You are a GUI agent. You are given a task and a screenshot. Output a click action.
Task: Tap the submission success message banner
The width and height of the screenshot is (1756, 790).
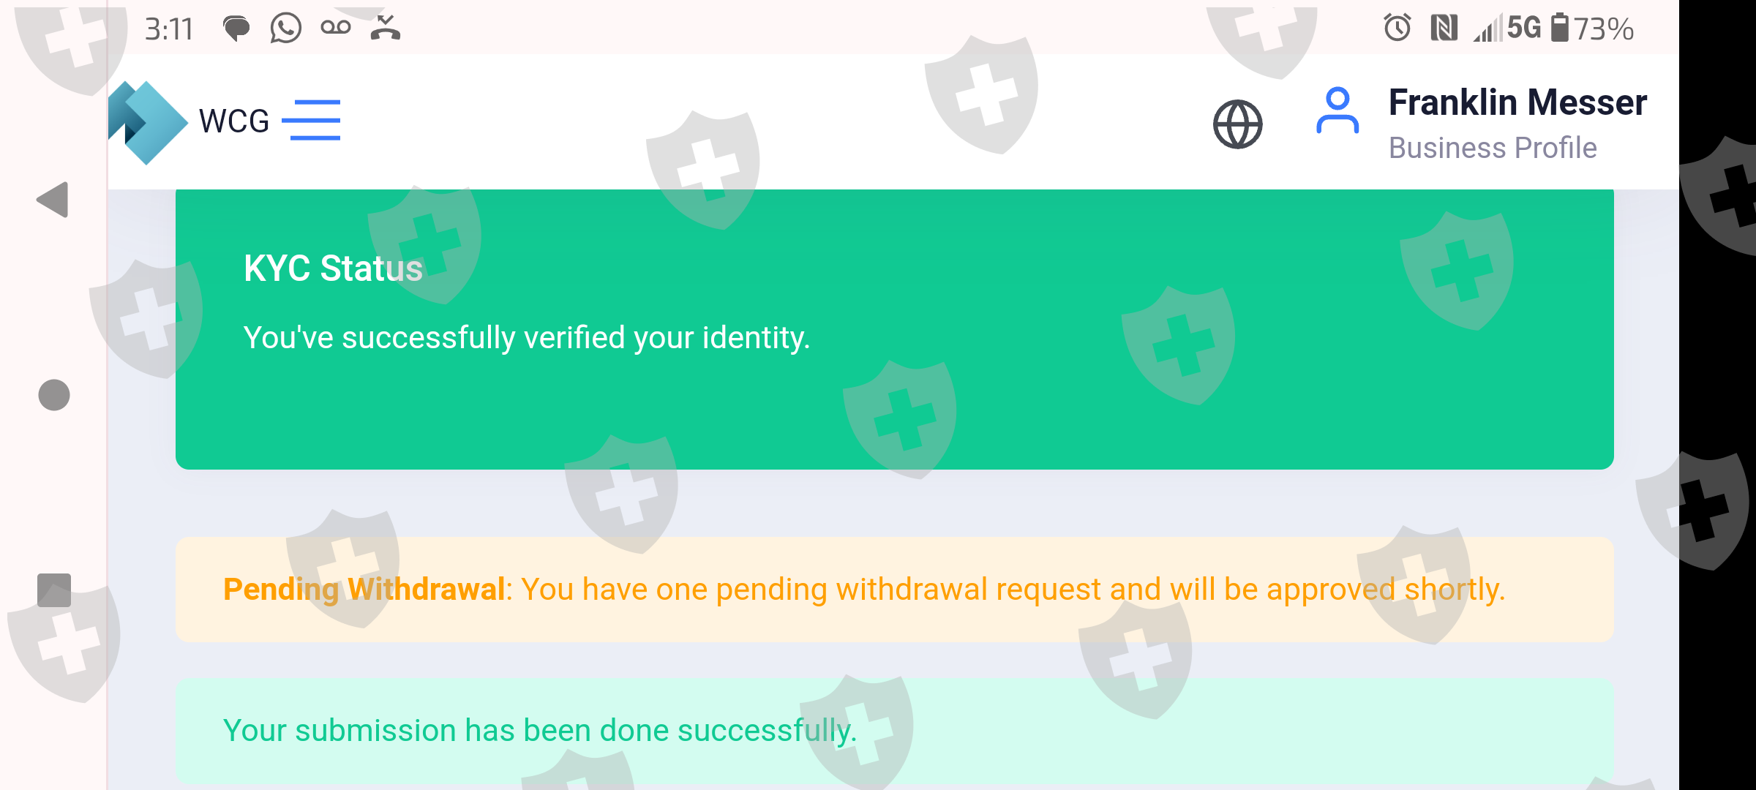(x=894, y=731)
